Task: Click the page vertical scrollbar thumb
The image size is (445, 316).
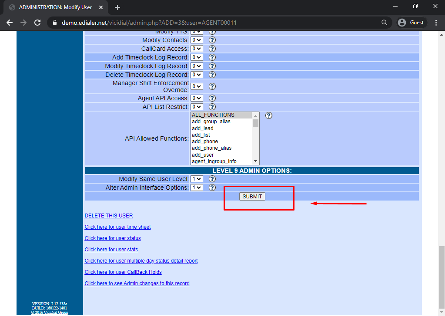Action: pos(442,277)
